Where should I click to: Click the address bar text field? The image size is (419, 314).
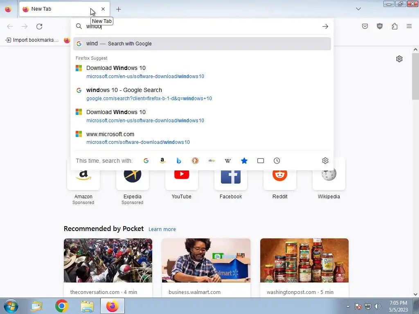click(202, 26)
